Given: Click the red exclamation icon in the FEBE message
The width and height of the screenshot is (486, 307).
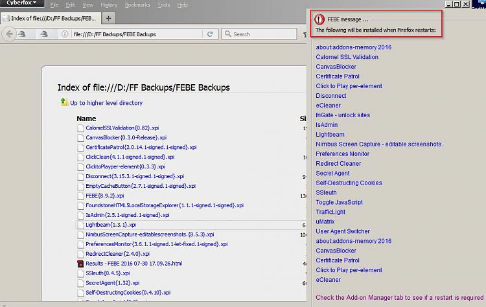Looking at the screenshot, I should pyautogui.click(x=319, y=19).
